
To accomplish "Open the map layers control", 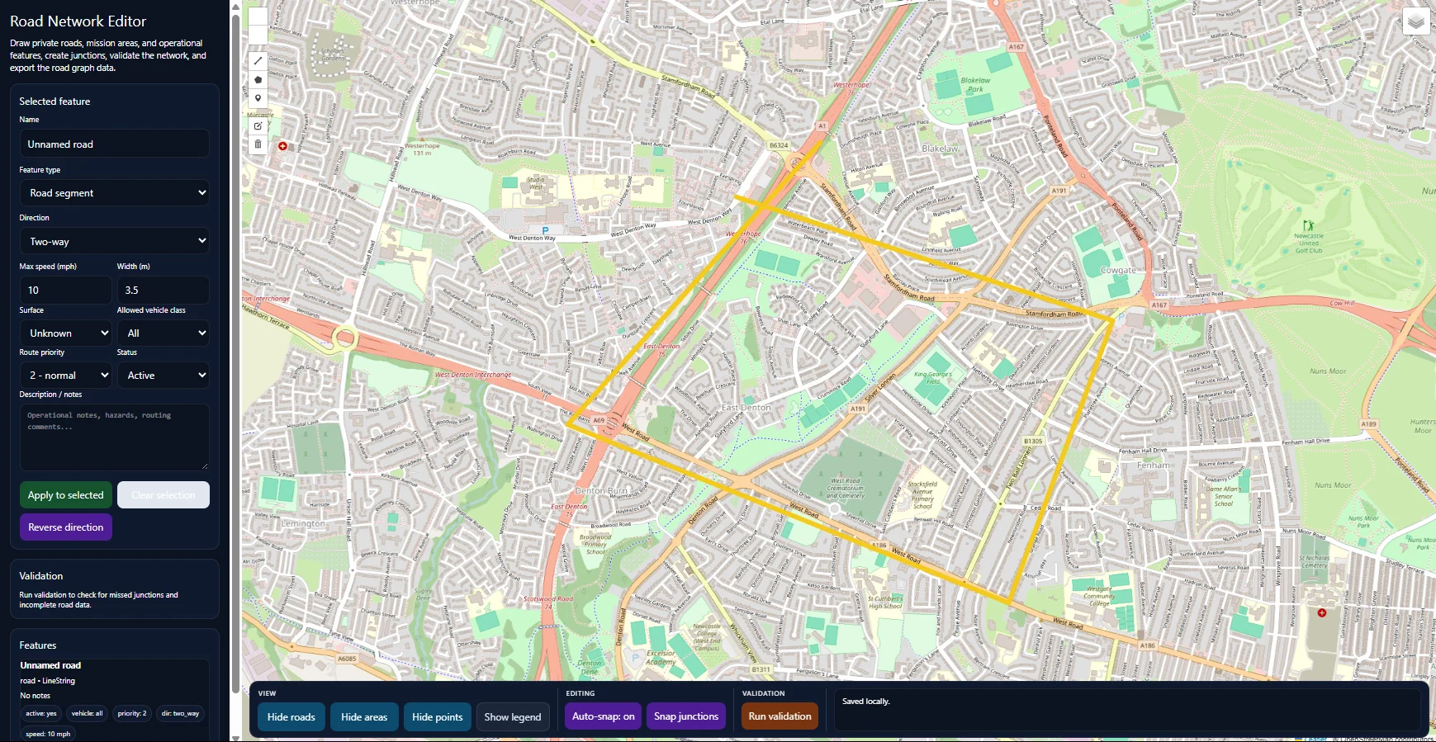I will 1415,21.
